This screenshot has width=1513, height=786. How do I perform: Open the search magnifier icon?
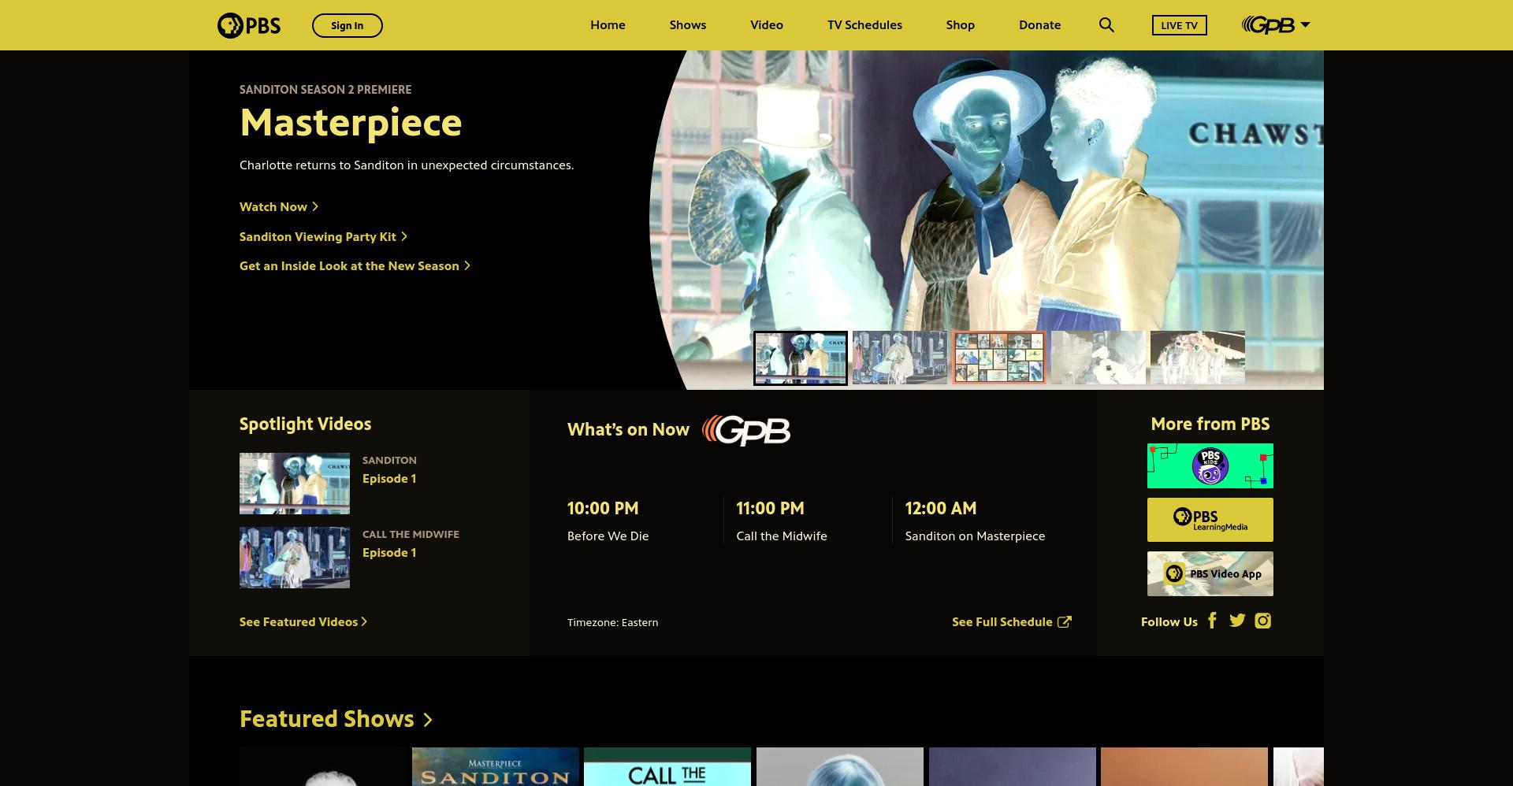point(1106,25)
